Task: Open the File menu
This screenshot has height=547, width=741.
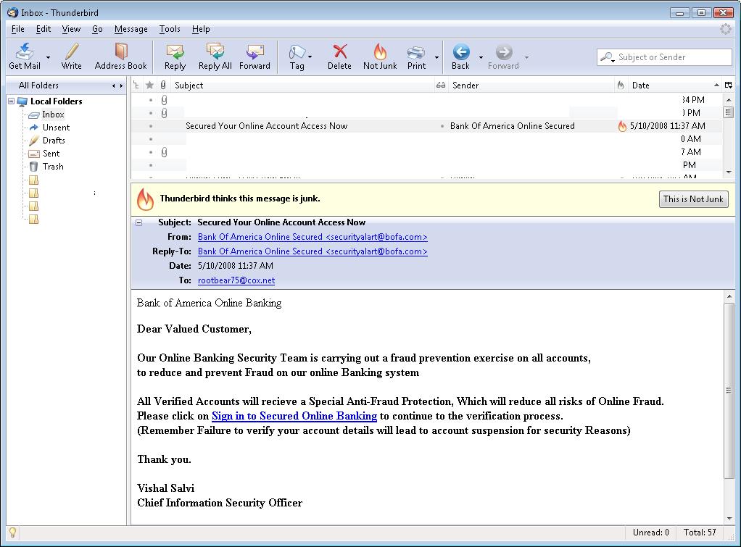Action: click(17, 29)
